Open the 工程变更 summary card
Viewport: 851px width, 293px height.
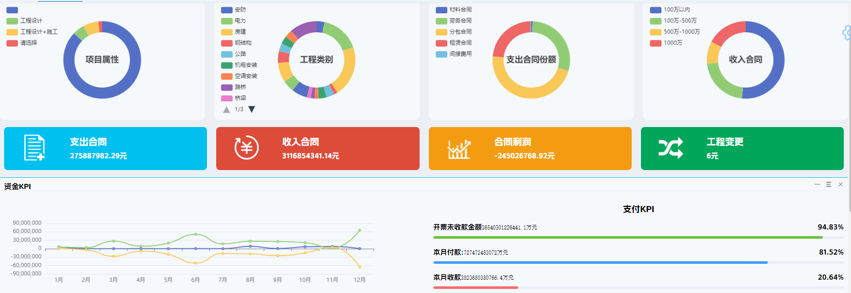(742, 149)
